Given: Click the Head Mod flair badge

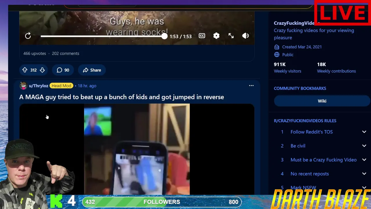Looking at the screenshot, I should pyautogui.click(x=61, y=86).
